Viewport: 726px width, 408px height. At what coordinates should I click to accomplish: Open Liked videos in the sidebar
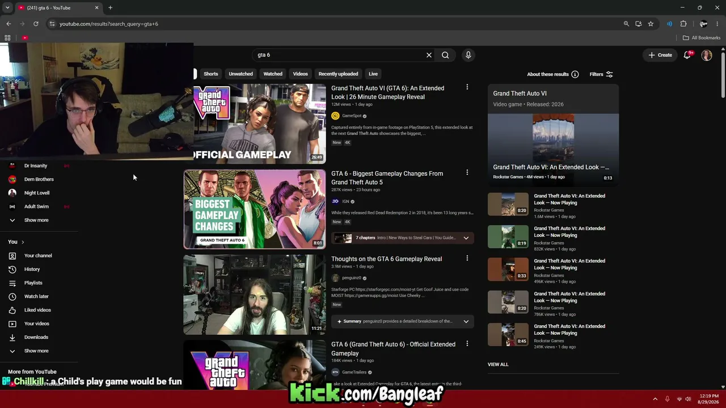click(x=37, y=310)
